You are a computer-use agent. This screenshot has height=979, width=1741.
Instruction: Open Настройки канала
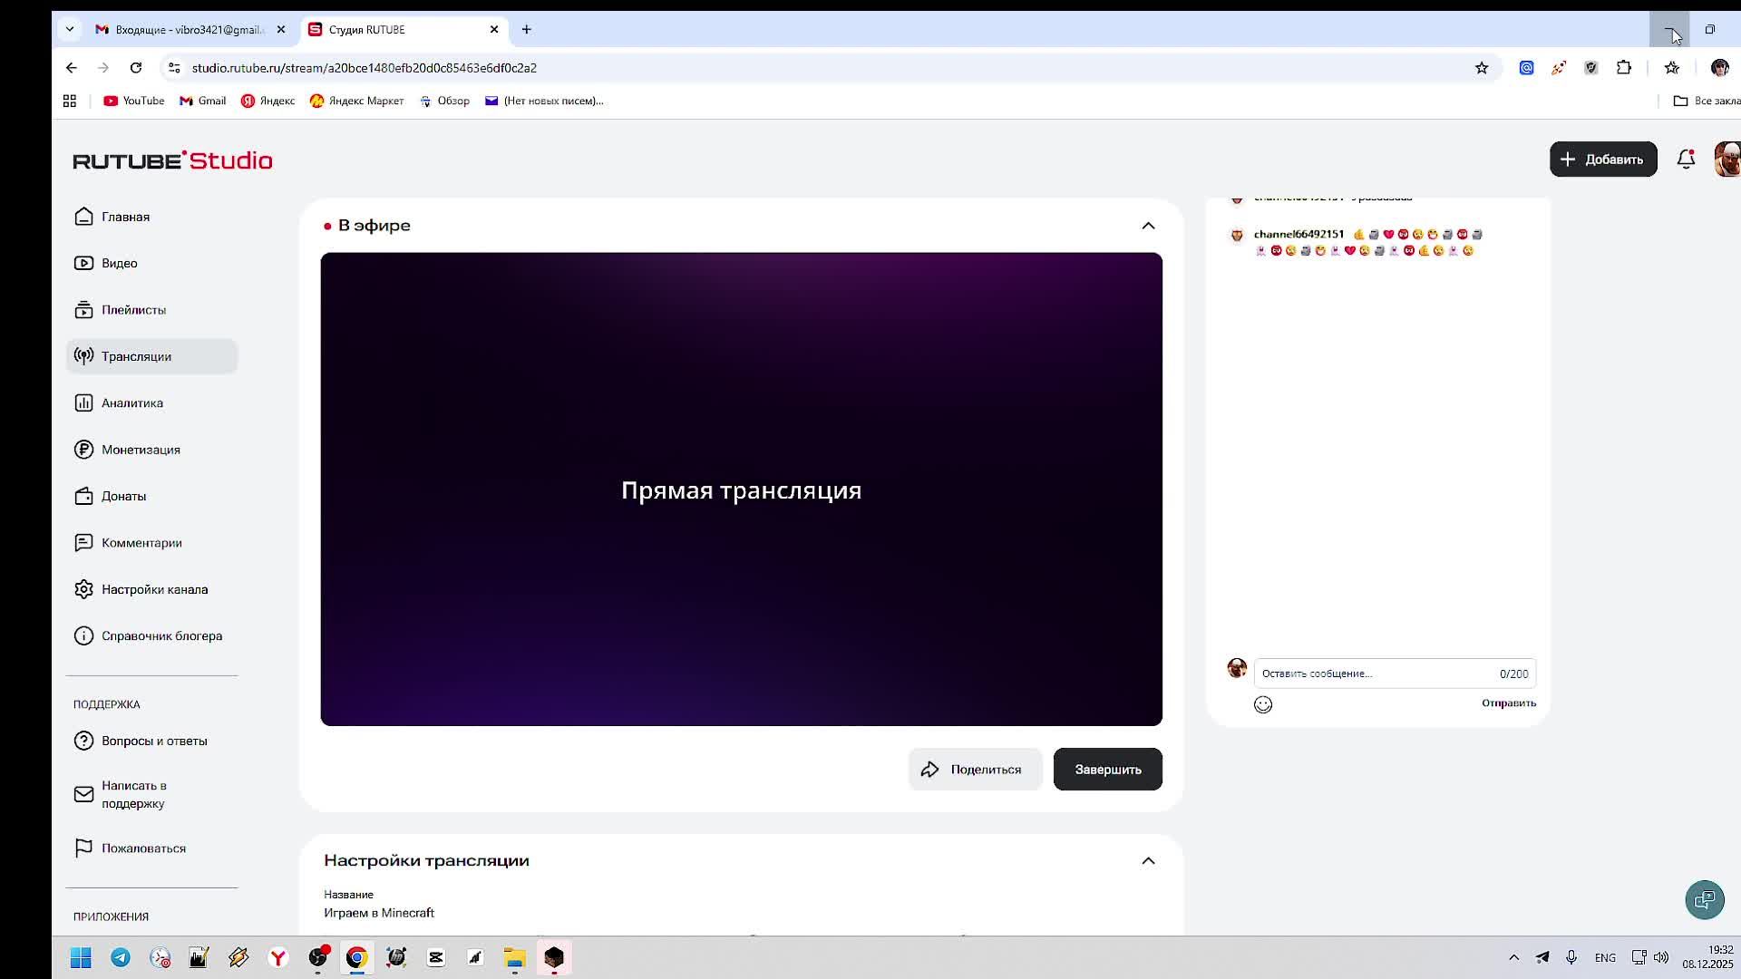point(154,588)
